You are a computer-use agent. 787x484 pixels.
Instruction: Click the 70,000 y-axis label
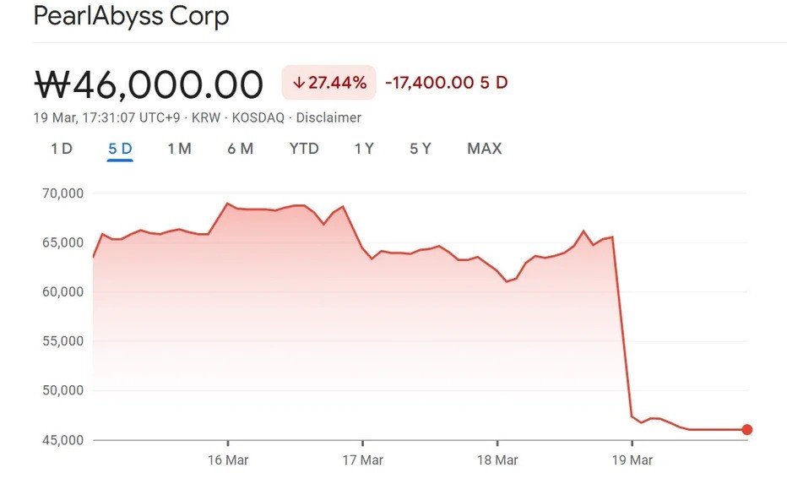[62, 193]
